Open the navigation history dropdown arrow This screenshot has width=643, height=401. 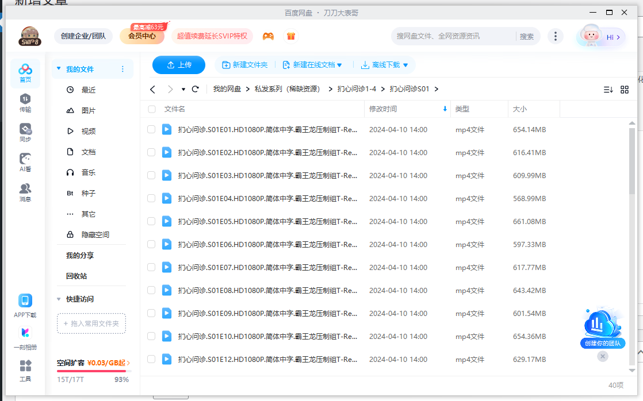[183, 89]
